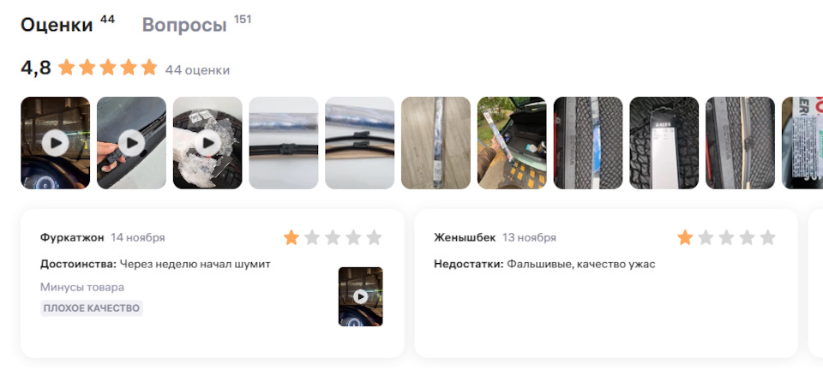Click the 44 оценки link
The width and height of the screenshot is (823, 376).
tap(197, 70)
